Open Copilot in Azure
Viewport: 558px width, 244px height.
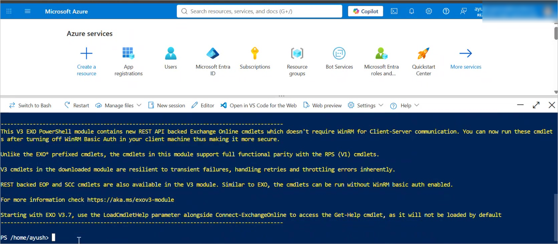point(365,11)
